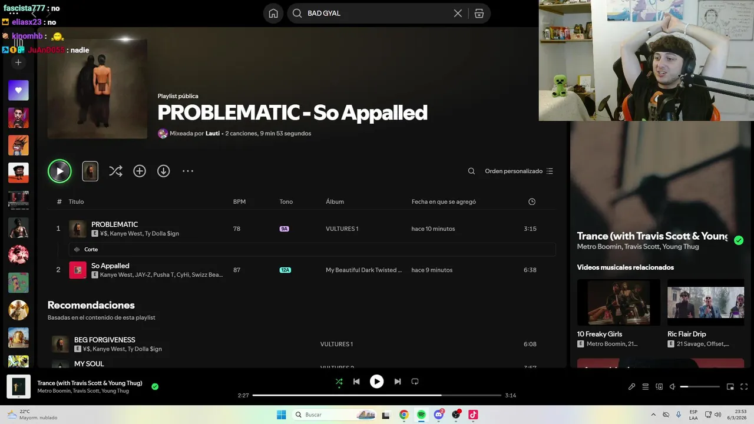The image size is (754, 424).
Task: Open more options three dots for playlist
Action: coord(188,171)
